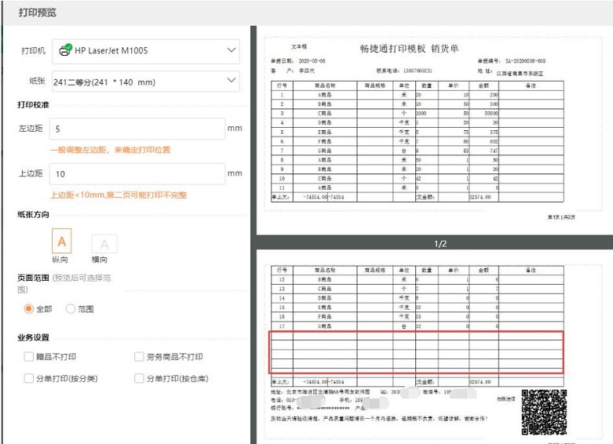This screenshot has height=444, width=613.
Task: Click the 打印校准 section heading
Action: (x=33, y=105)
